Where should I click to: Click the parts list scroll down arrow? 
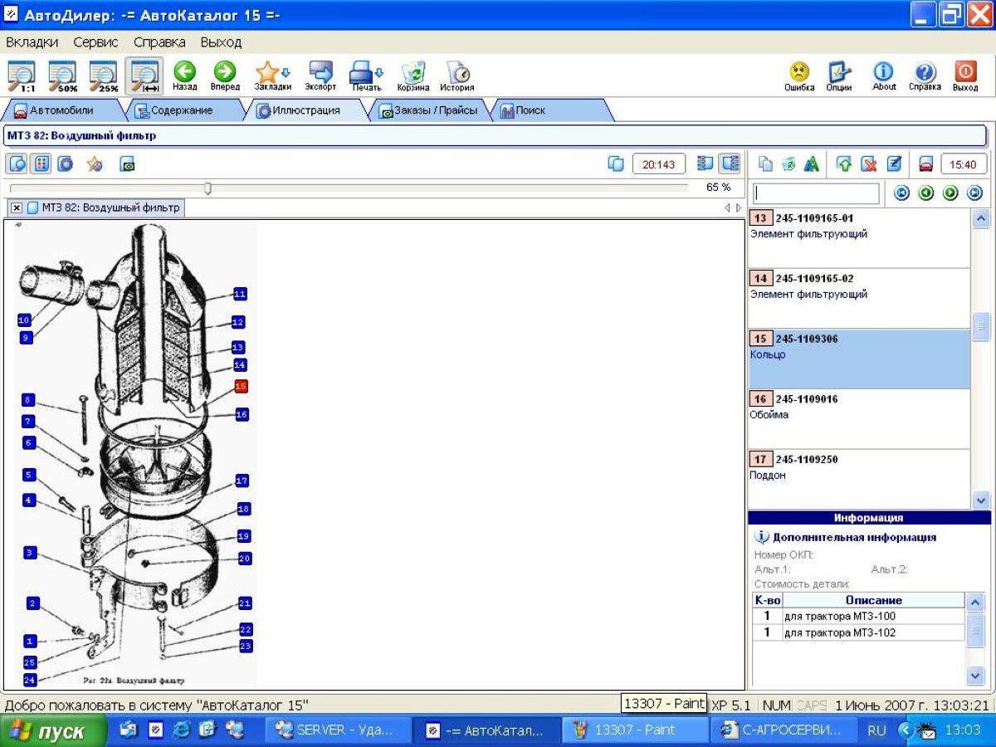[x=980, y=500]
